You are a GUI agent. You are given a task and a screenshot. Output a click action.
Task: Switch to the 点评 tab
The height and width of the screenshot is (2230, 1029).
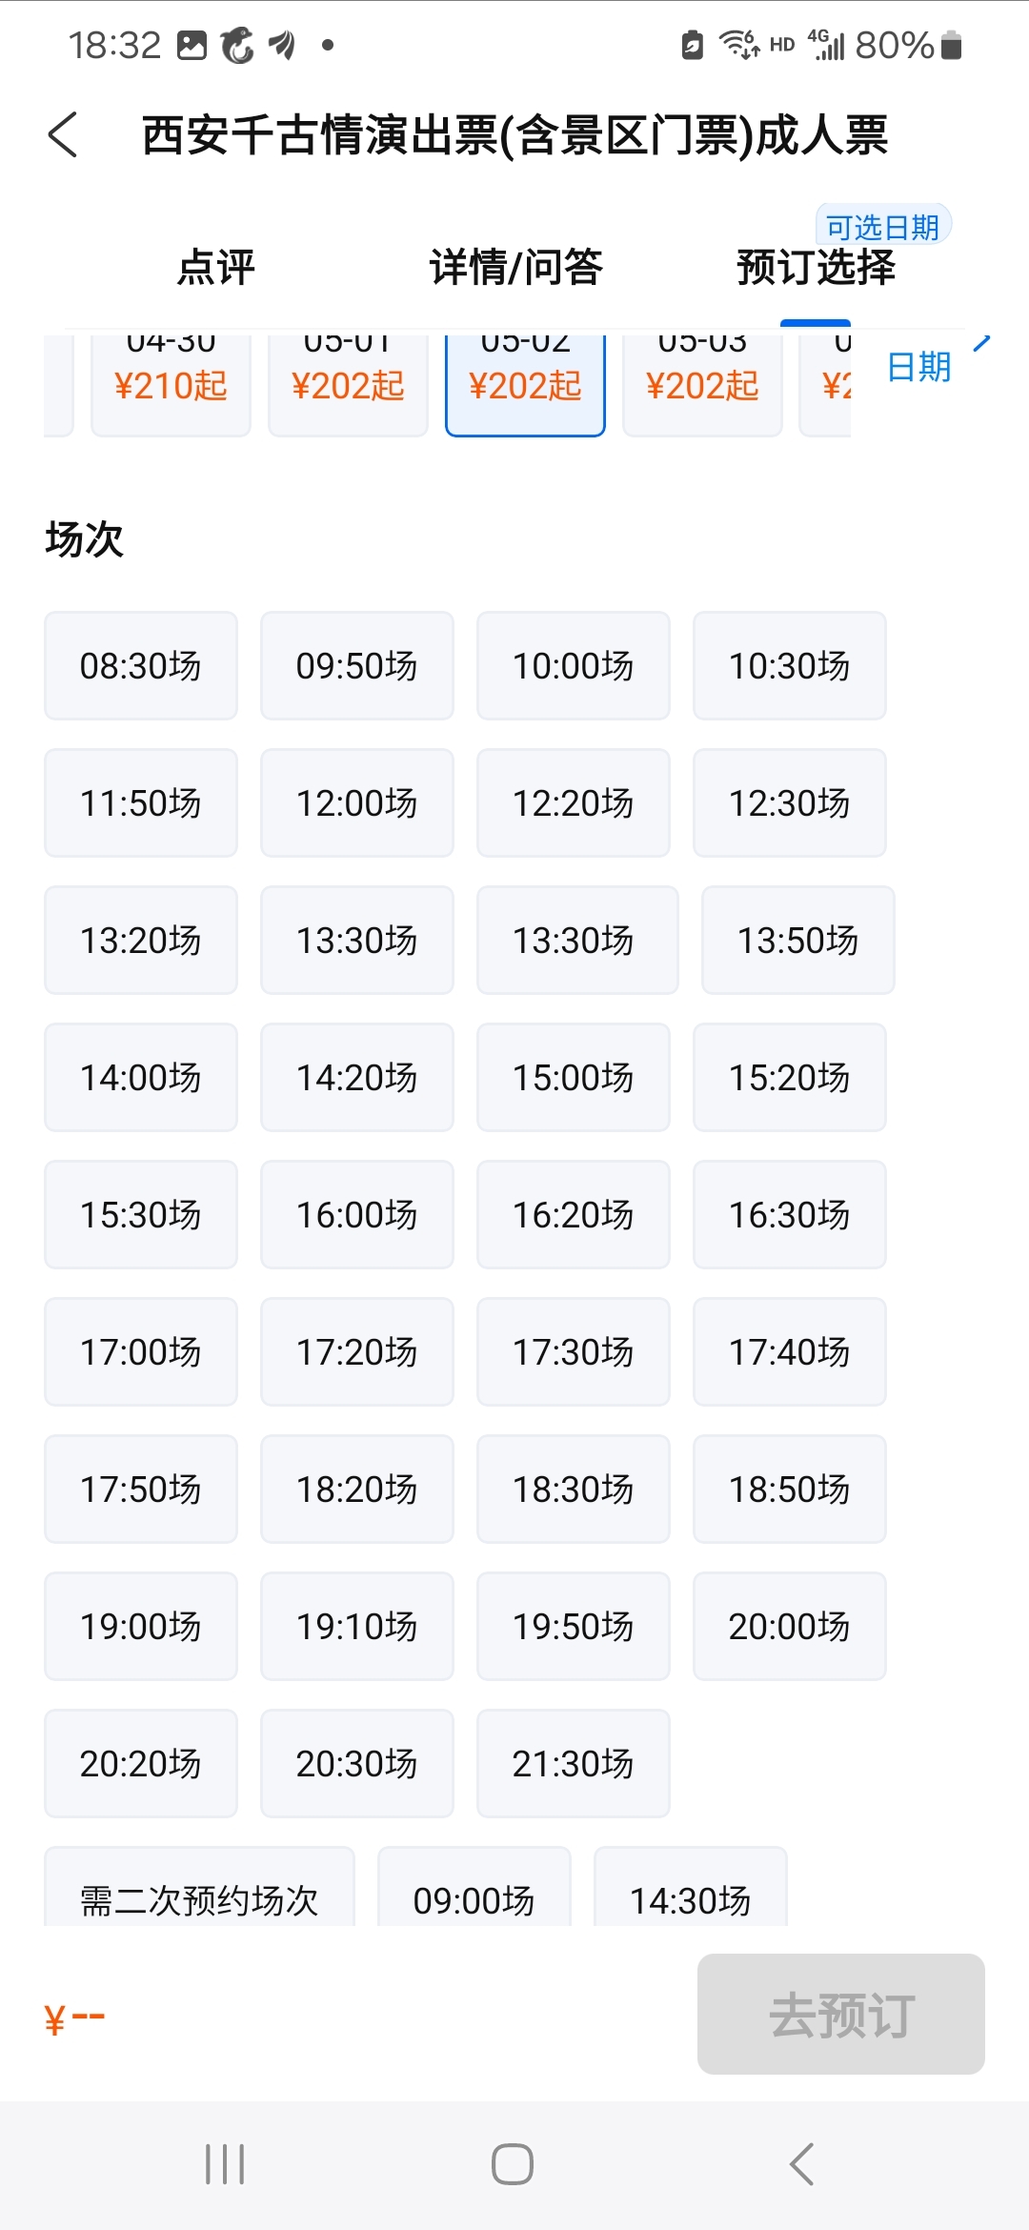coord(216,267)
